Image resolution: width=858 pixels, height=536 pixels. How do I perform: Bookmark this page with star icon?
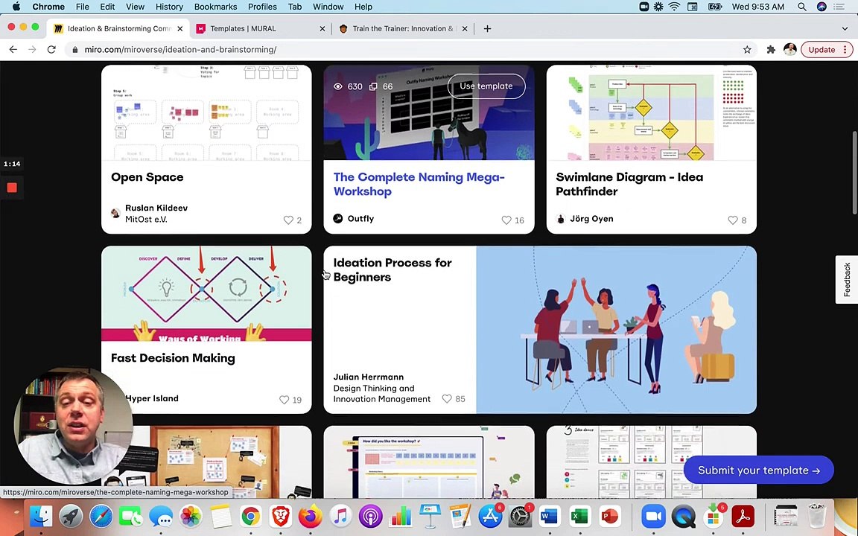point(747,50)
